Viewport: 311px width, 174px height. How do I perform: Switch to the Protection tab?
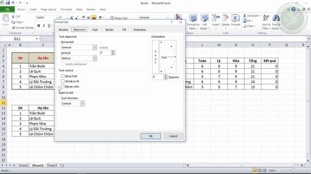pyautogui.click(x=139, y=29)
